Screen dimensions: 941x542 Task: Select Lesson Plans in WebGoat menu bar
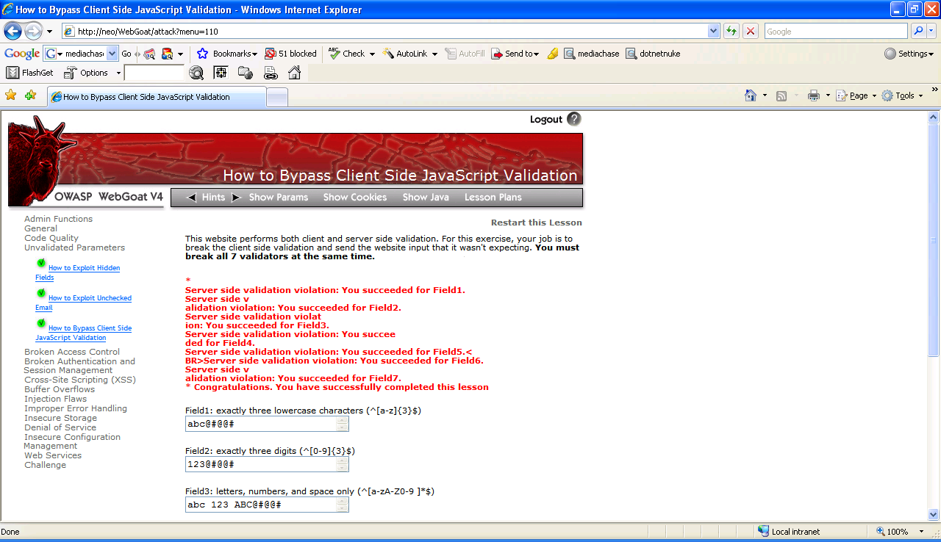[x=493, y=198]
